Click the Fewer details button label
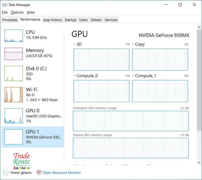The width and height of the screenshot is (202, 180). 21,173
